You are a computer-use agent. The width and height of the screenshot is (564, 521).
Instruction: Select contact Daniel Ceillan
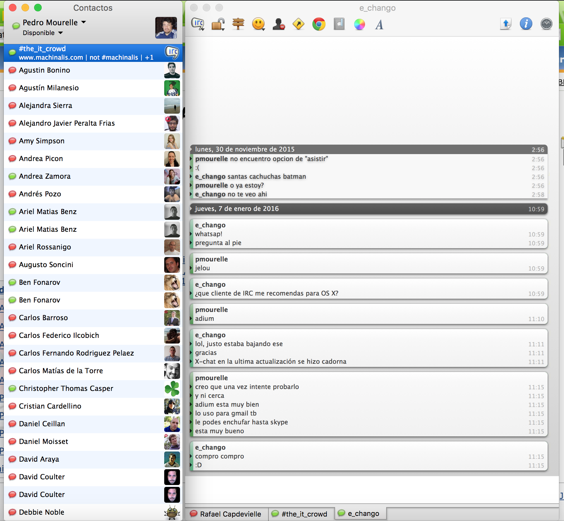93,424
